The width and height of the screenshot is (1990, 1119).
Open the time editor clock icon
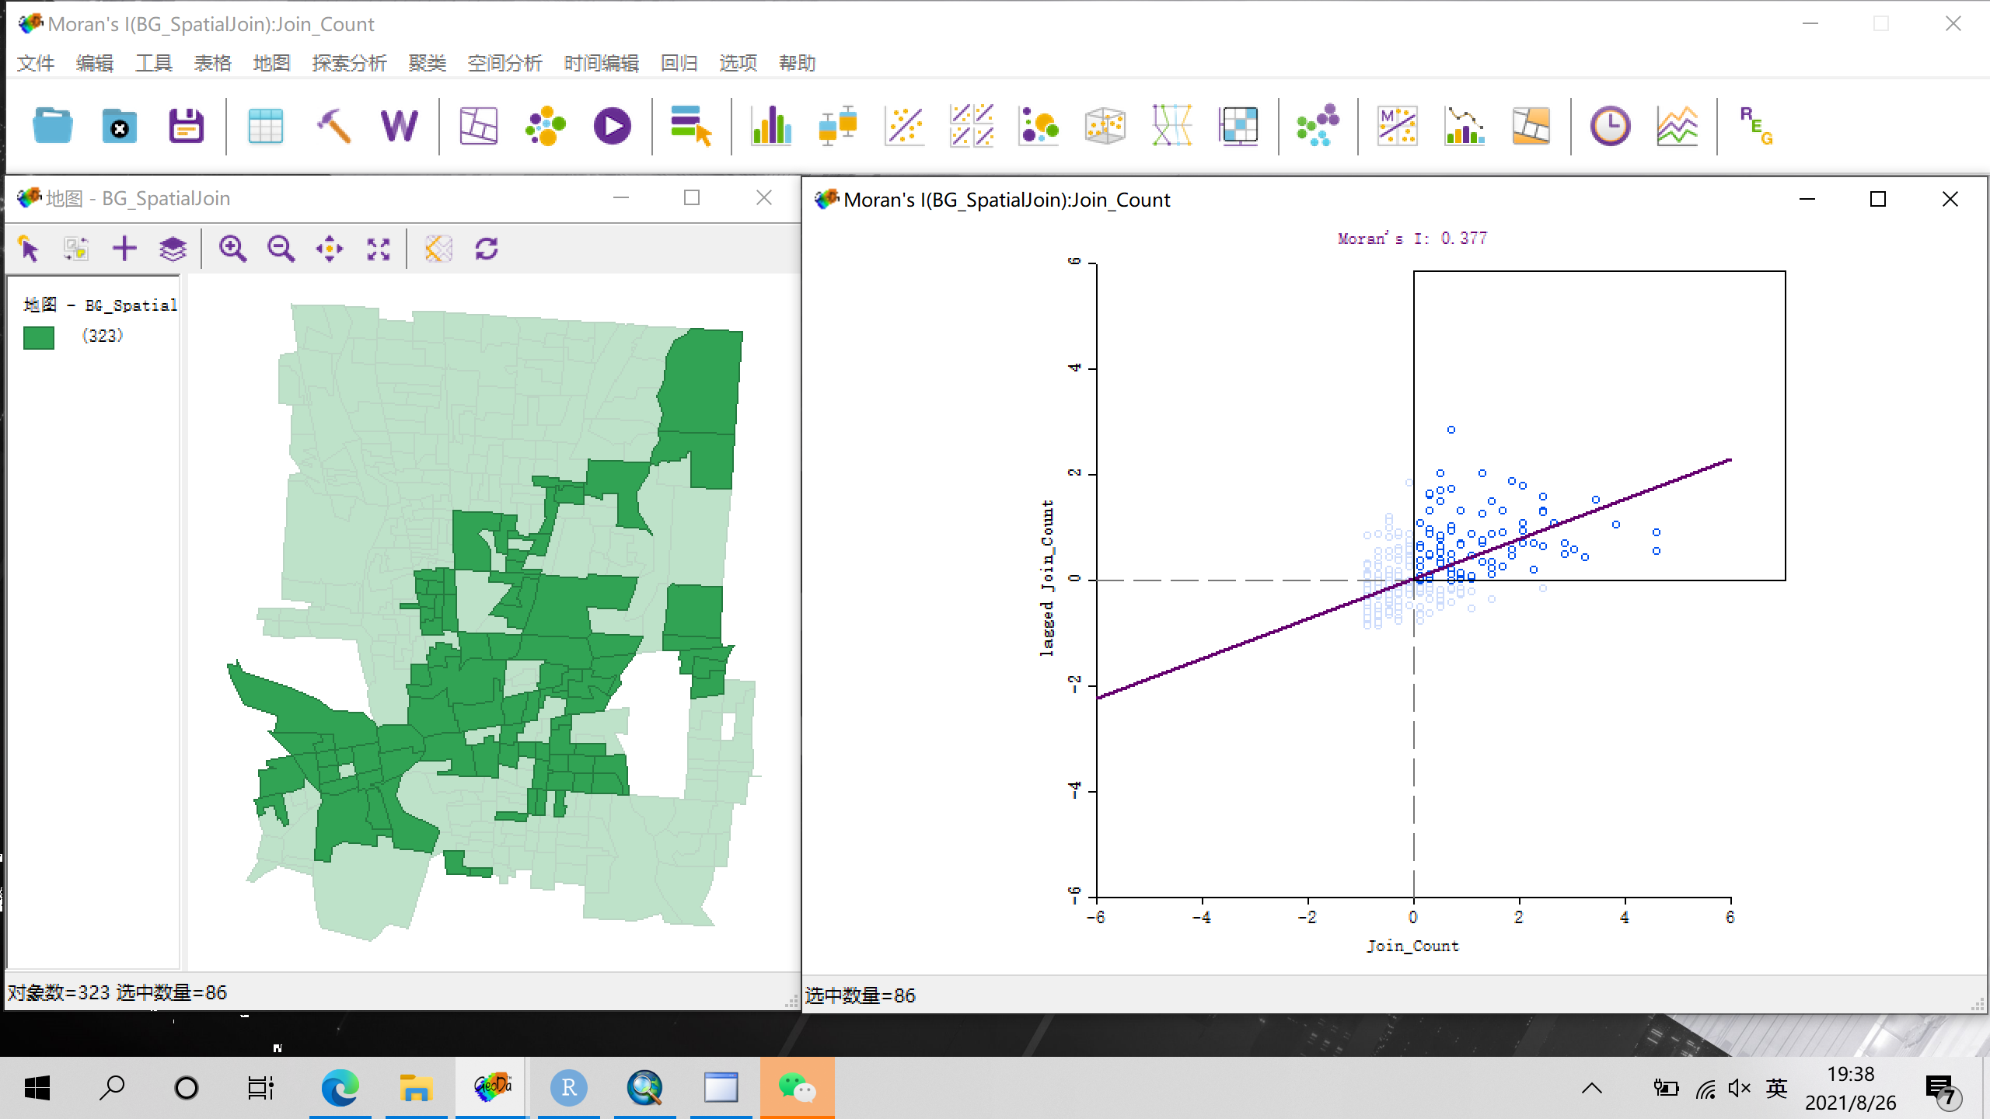1610,126
